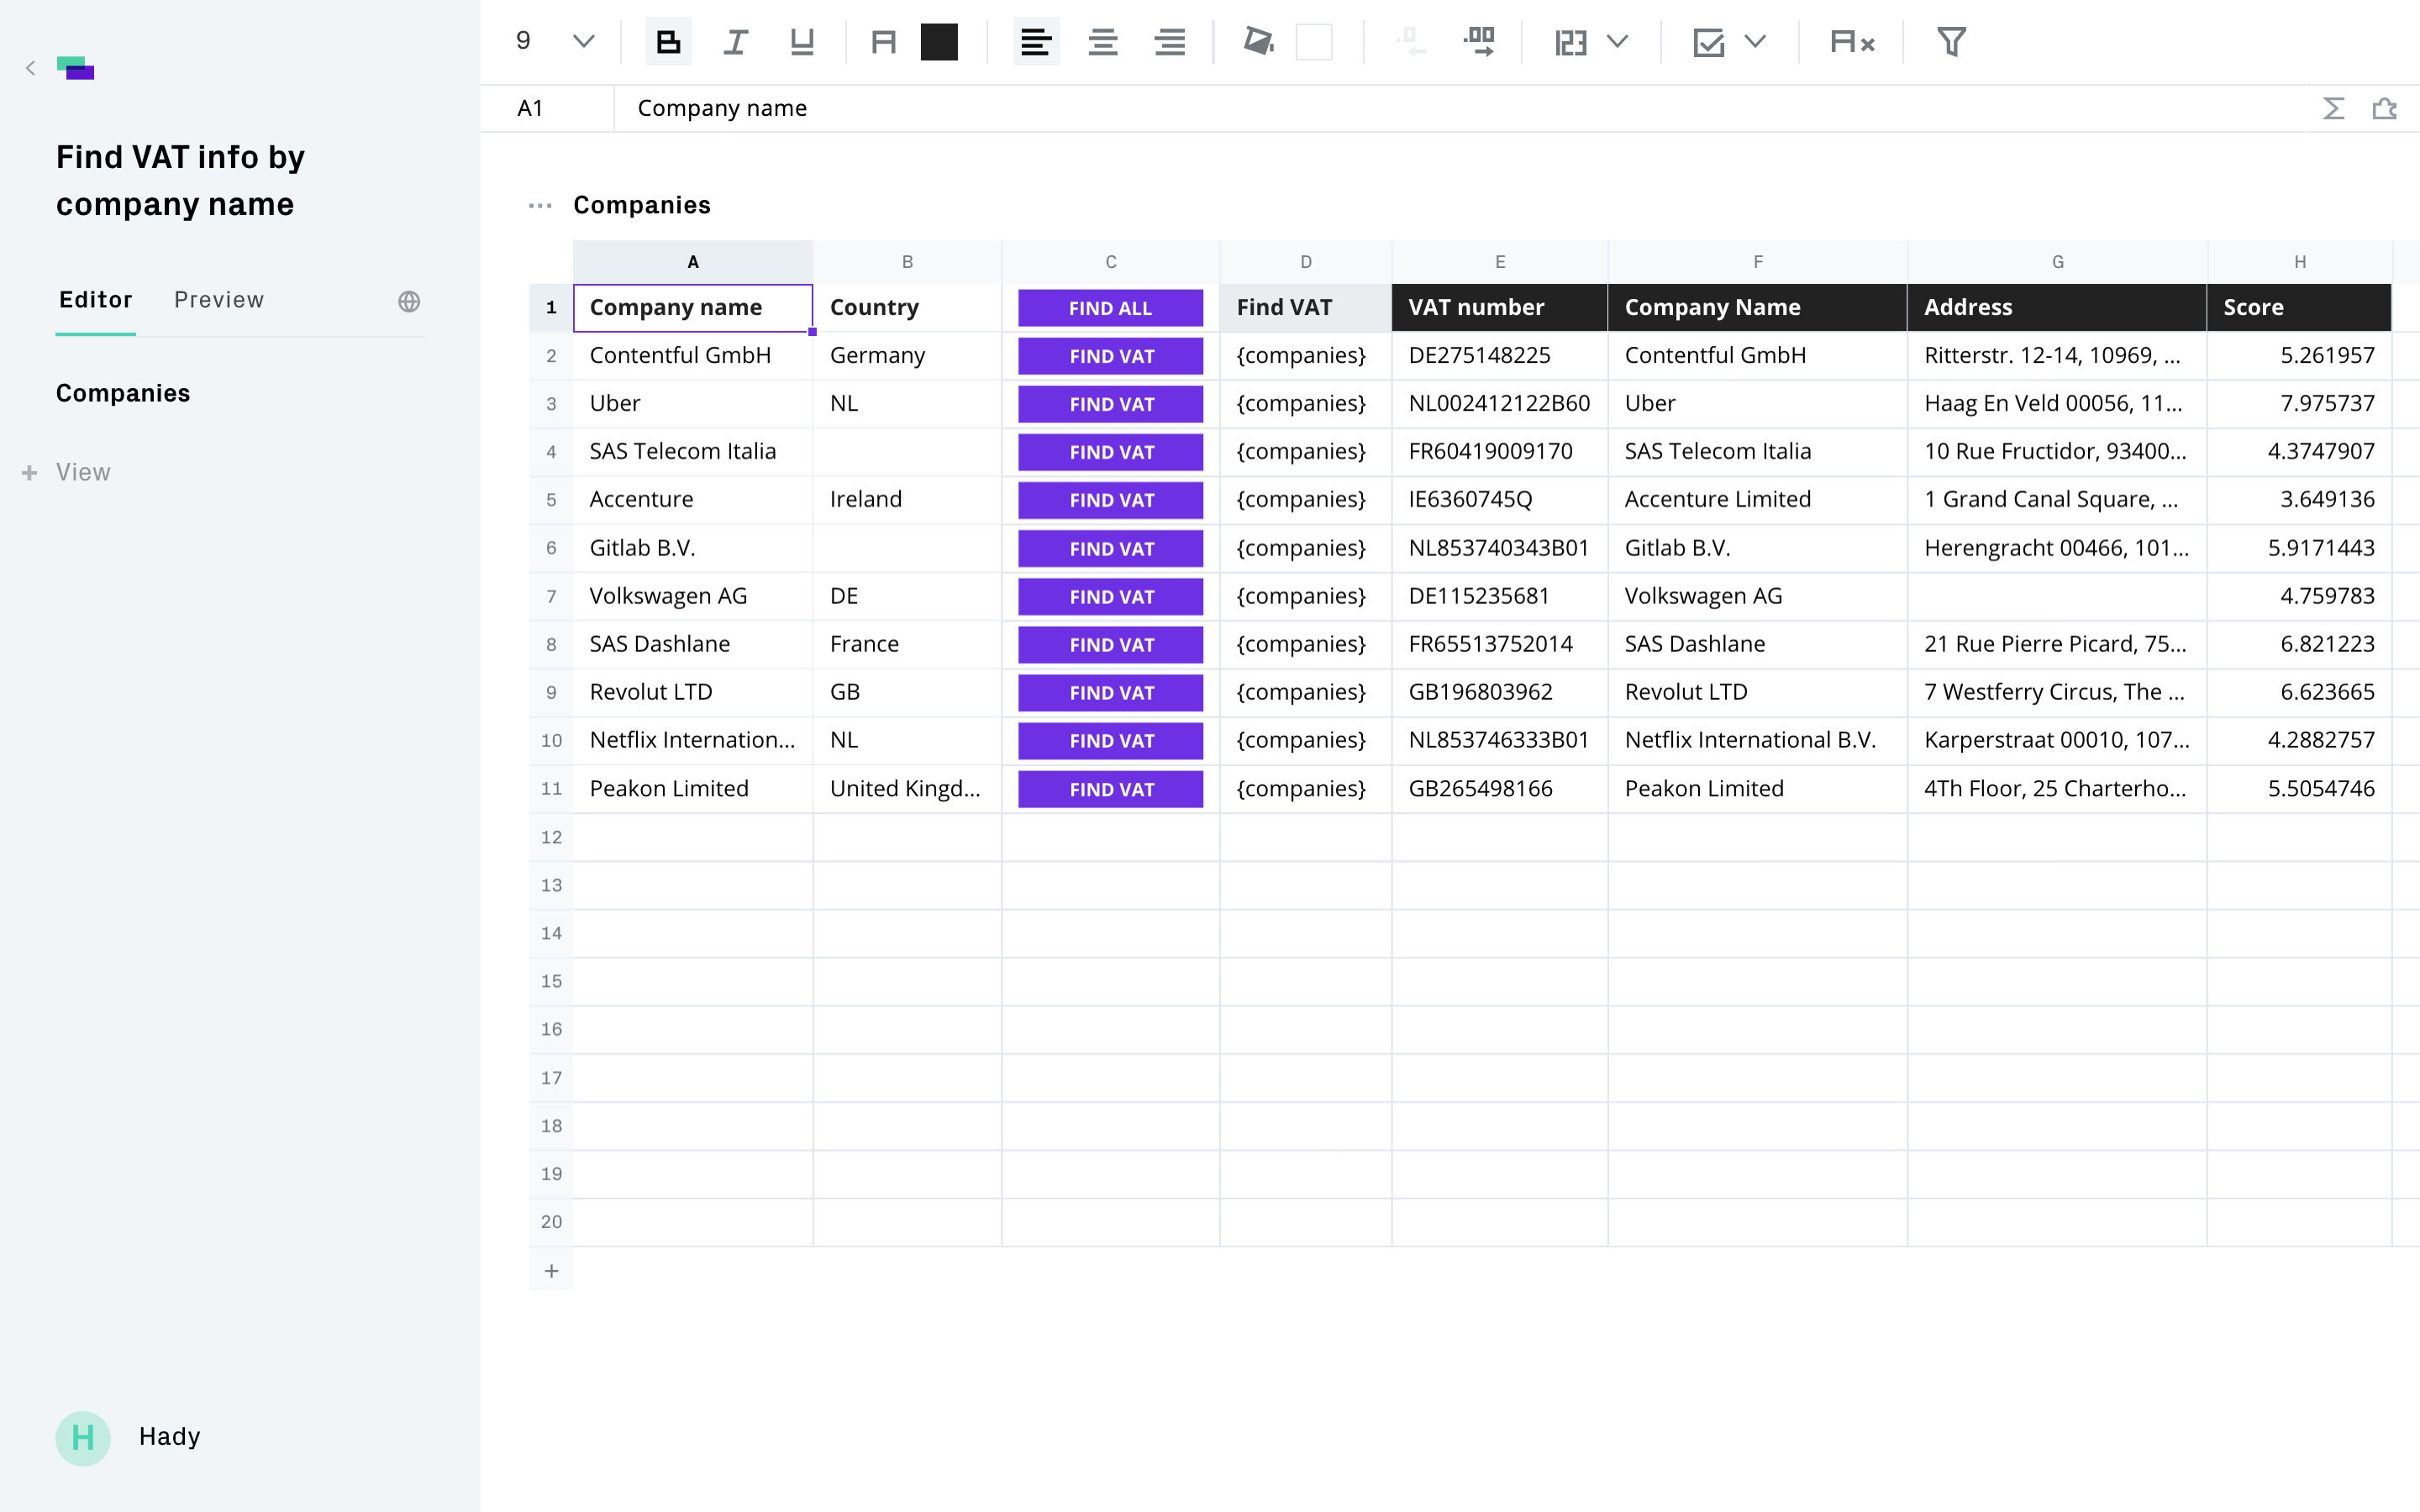Click the text color A icon
Viewport: 2420px width, 1512px height.
pos(883,42)
